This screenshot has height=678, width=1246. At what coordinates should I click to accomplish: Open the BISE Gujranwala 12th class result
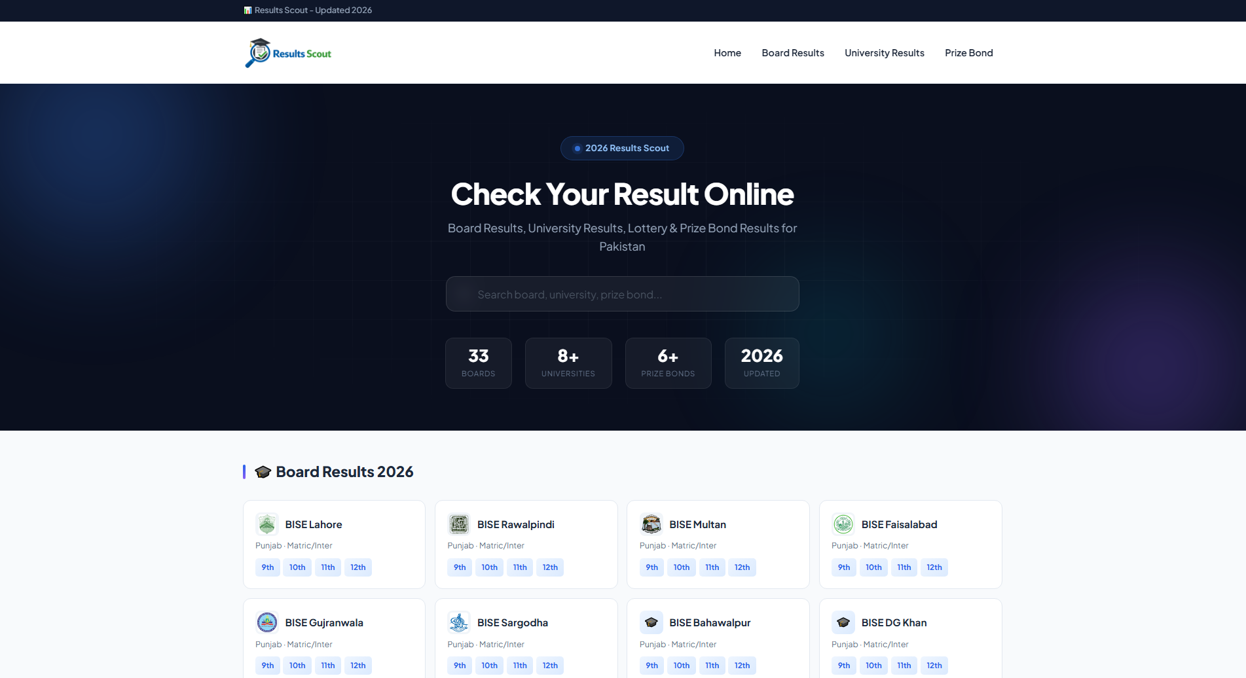pos(358,666)
